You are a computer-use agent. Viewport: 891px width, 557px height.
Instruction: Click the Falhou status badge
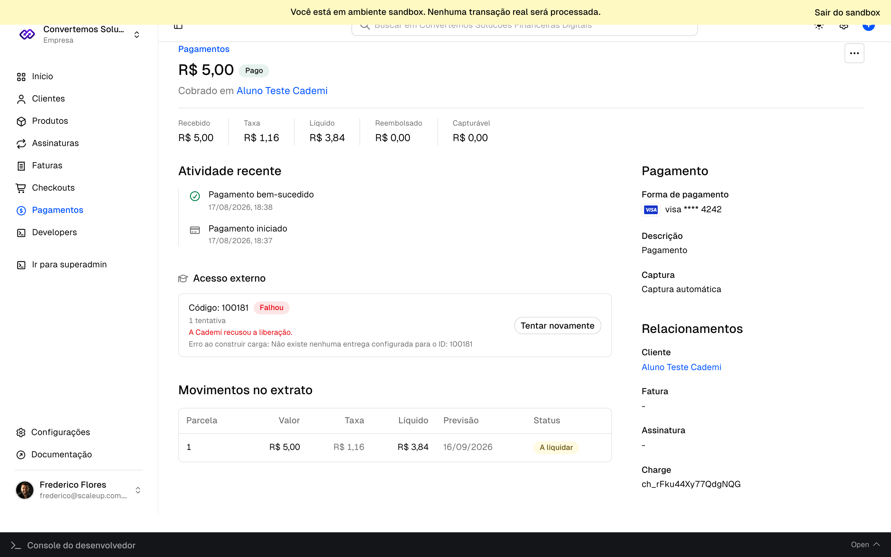(271, 308)
